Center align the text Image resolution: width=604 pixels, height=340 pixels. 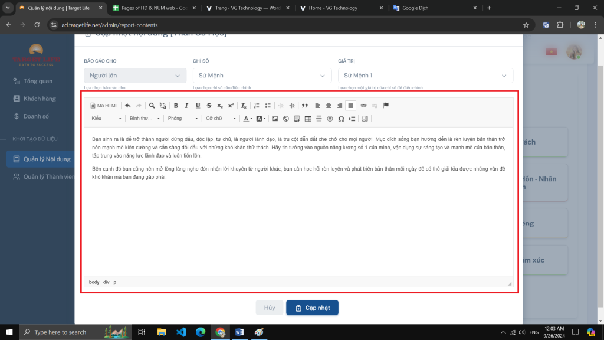[x=329, y=106]
